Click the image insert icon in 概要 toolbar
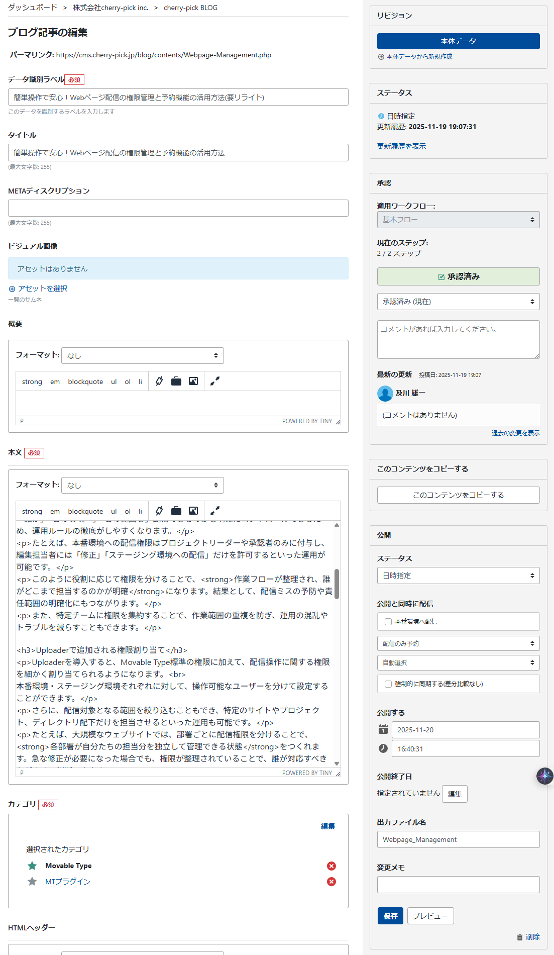Screen dimensions: 554x955 click(x=193, y=381)
